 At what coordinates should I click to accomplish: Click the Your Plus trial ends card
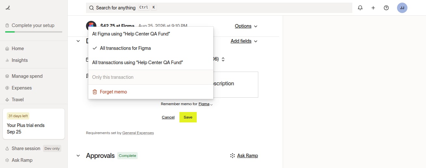point(34,124)
